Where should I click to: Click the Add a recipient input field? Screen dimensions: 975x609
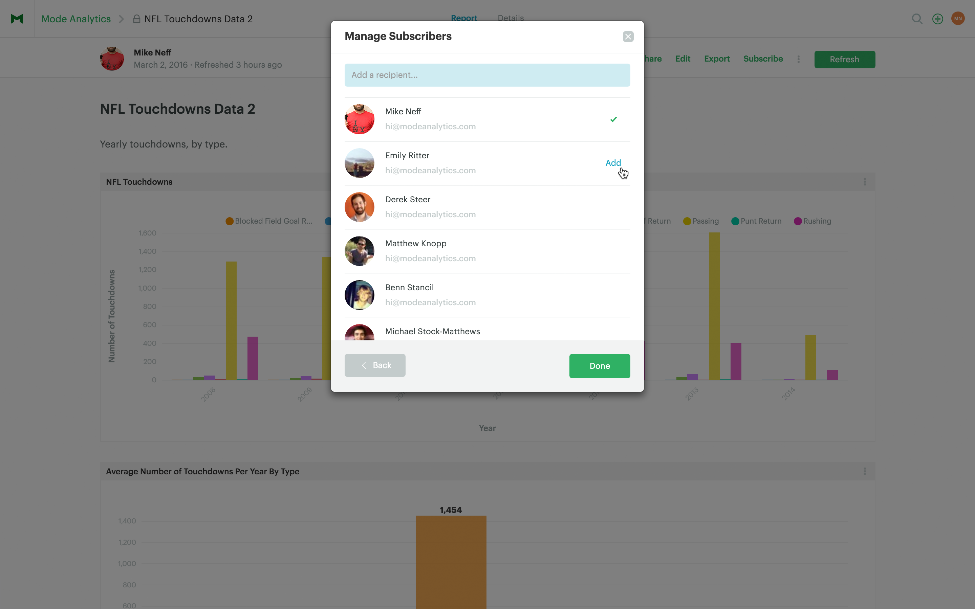coord(487,74)
